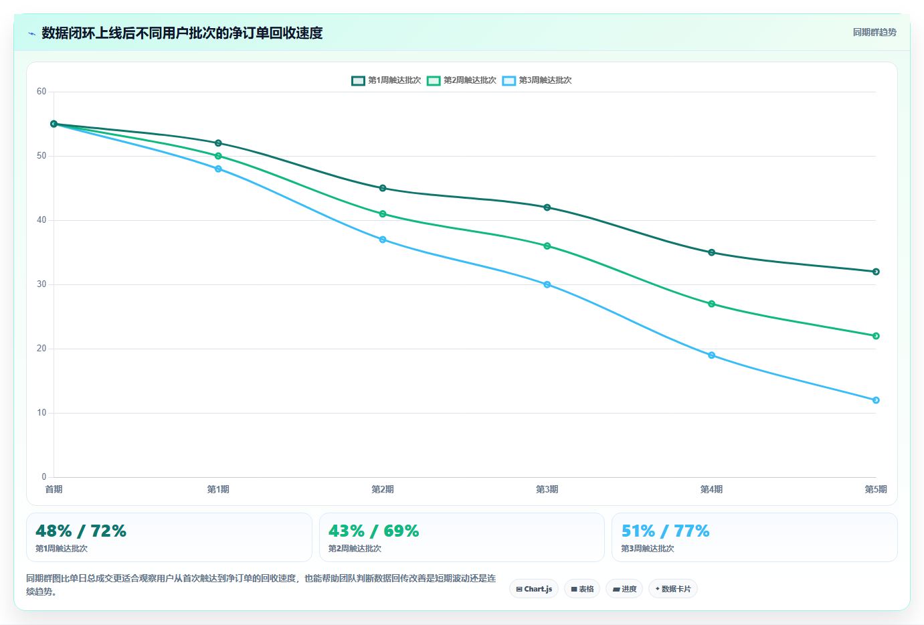Open the 51% / 77% stat card
Image resolution: width=924 pixels, height=625 pixels.
point(755,537)
